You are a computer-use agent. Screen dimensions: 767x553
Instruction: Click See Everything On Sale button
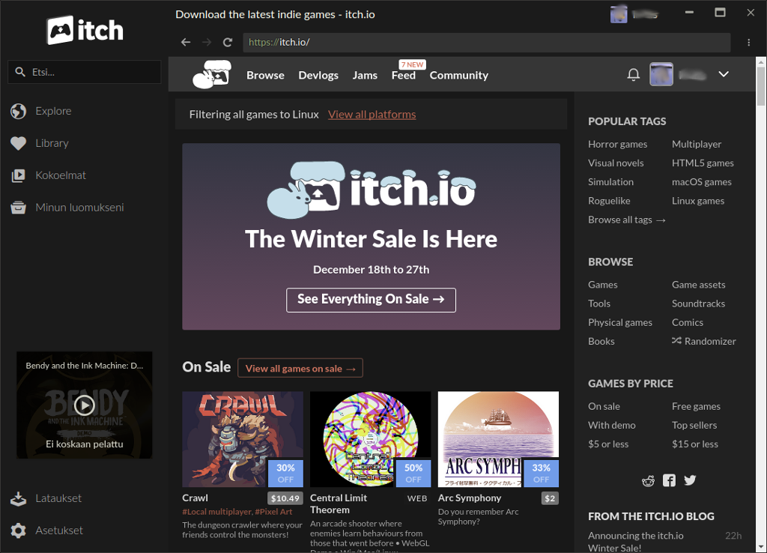(371, 299)
